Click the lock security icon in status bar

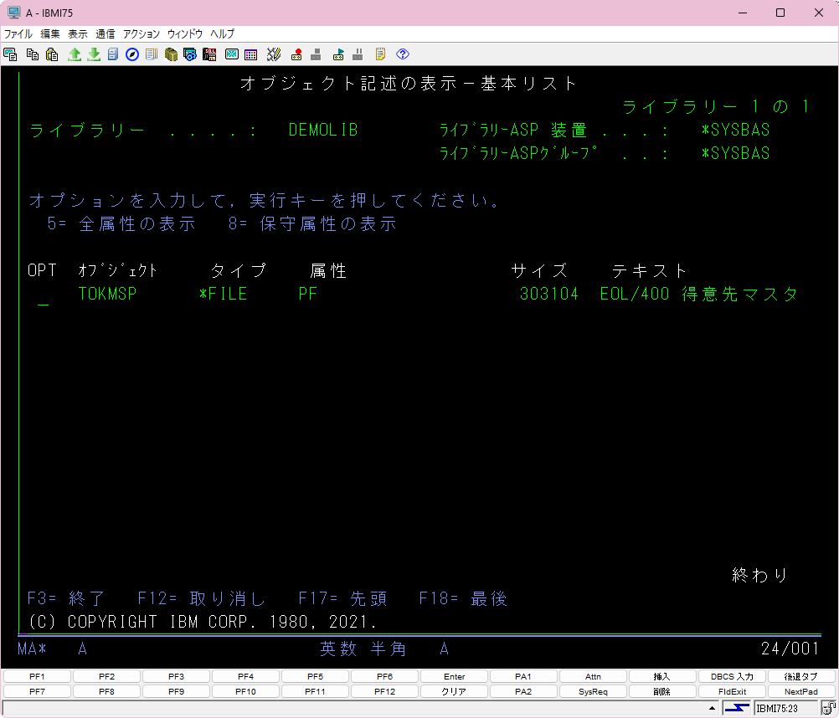pyautogui.click(x=829, y=709)
